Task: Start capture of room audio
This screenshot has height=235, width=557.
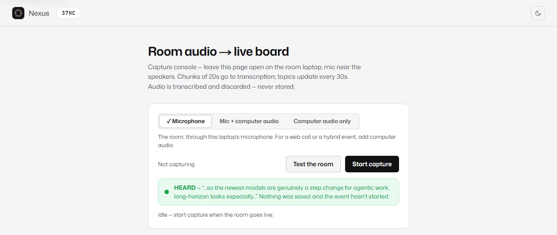Action: (x=372, y=164)
